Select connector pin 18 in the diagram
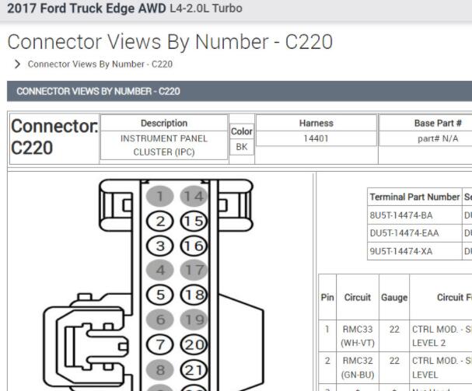Screen dimensions: 472x391 point(194,295)
